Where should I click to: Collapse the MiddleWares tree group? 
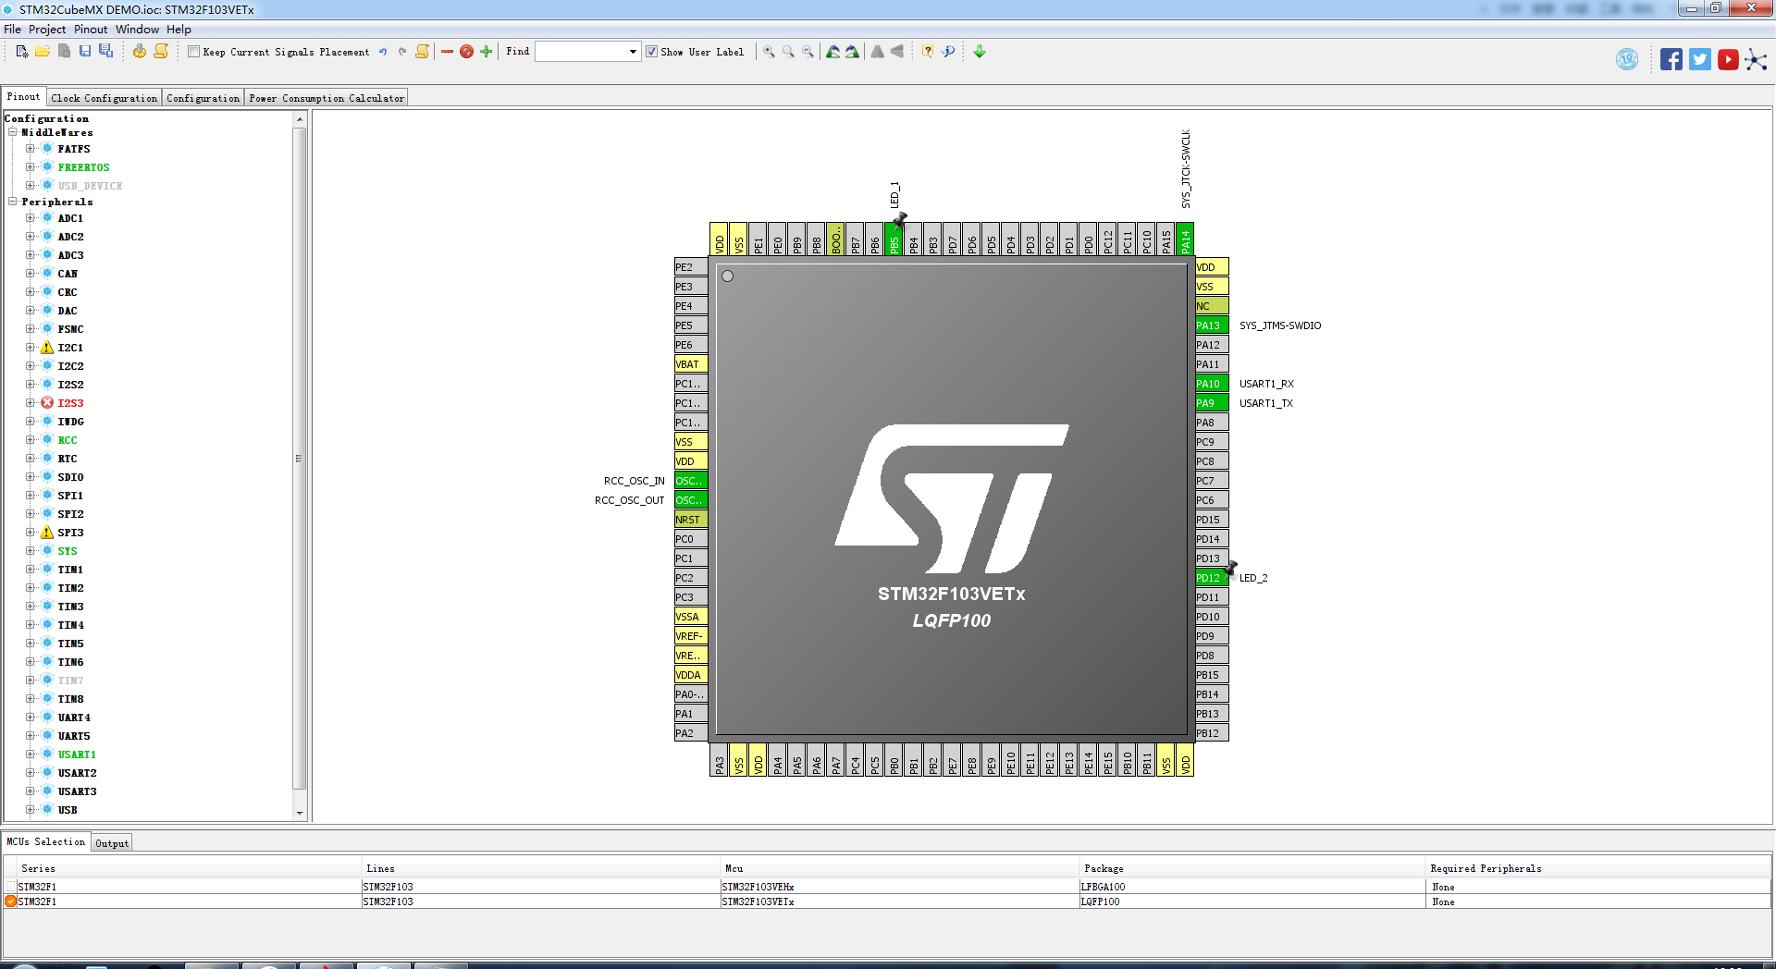pos(13,132)
